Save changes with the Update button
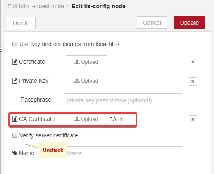The height and width of the screenshot is (174, 214). tap(189, 23)
